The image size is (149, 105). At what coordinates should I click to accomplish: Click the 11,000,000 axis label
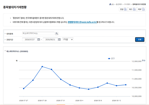(x=137, y=79)
